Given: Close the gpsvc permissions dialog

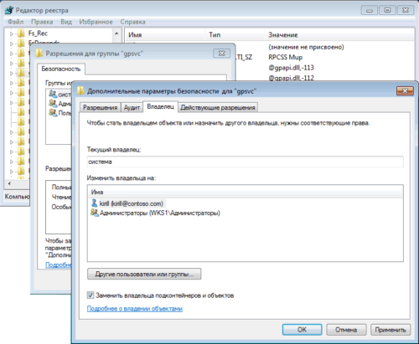Looking at the screenshot, I should 221,53.
